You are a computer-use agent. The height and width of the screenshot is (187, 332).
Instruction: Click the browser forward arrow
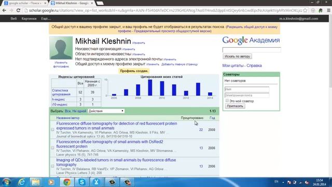coord(11,10)
